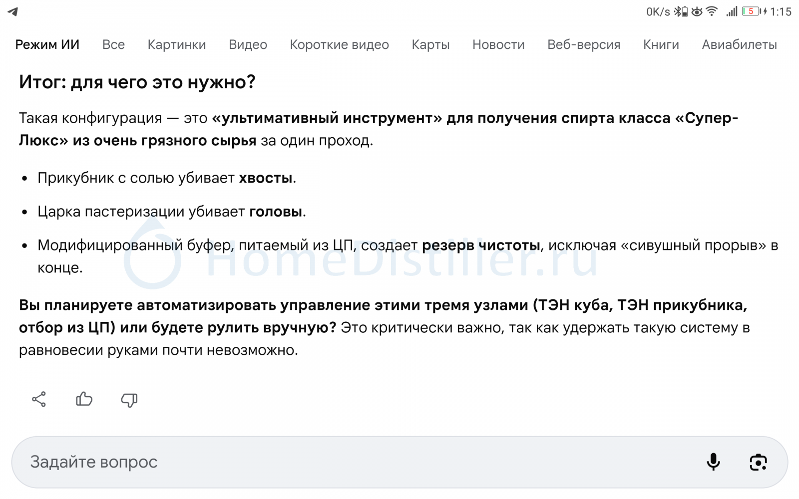
Task: Open the Новости tab
Action: point(498,45)
